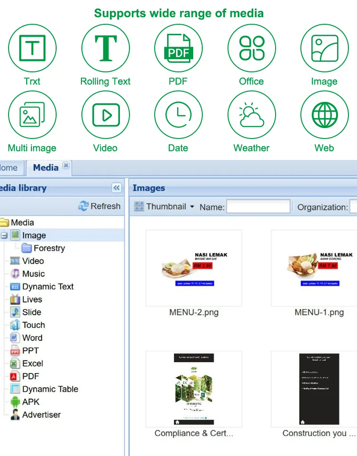Open the Forestry subfolder label
Image resolution: width=357 pixels, height=456 pixels.
click(49, 248)
